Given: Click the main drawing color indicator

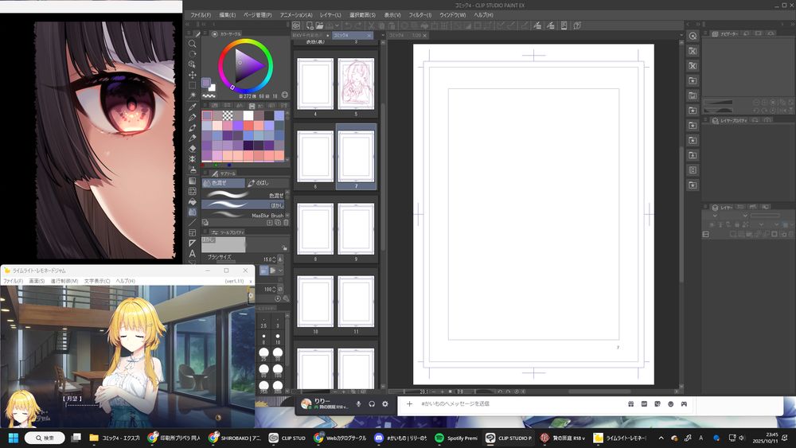Looking at the screenshot, I should [x=205, y=83].
